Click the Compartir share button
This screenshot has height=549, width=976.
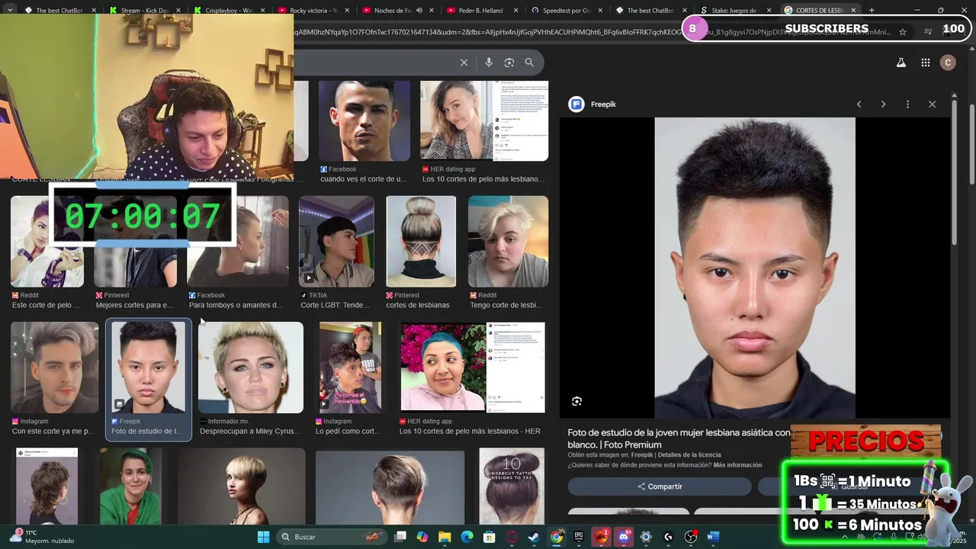(660, 486)
